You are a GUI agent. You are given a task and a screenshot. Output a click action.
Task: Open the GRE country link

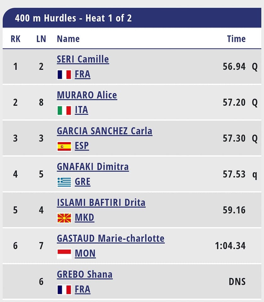pyautogui.click(x=83, y=182)
